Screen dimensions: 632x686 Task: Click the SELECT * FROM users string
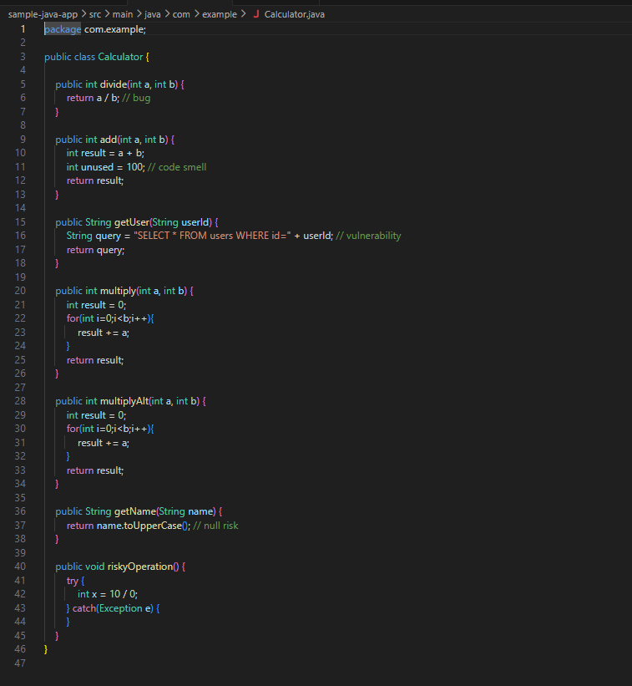212,236
